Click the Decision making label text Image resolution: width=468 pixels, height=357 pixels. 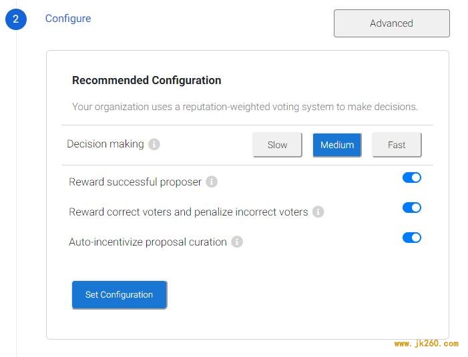pyautogui.click(x=105, y=144)
